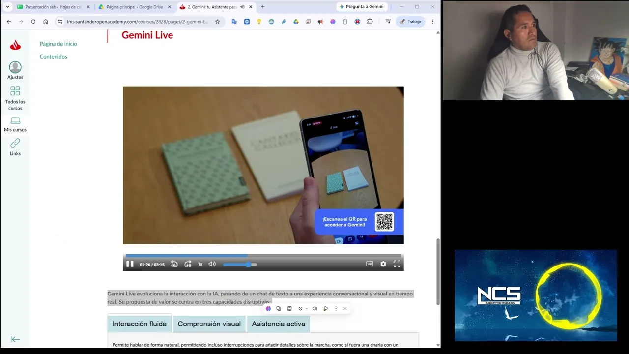Open Ajustes in the sidebar

coord(15,70)
